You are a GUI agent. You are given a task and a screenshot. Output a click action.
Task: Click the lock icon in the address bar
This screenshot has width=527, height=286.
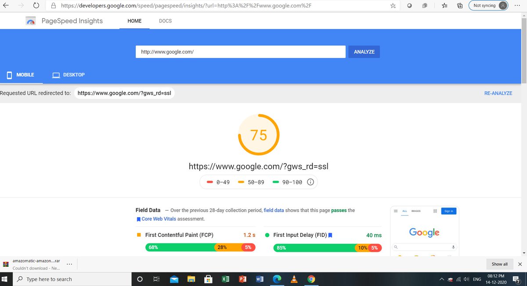(x=54, y=6)
